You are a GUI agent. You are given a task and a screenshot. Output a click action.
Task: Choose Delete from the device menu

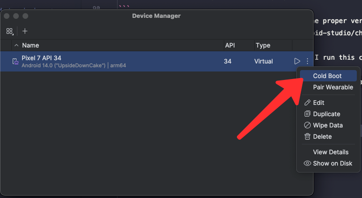(x=328, y=136)
